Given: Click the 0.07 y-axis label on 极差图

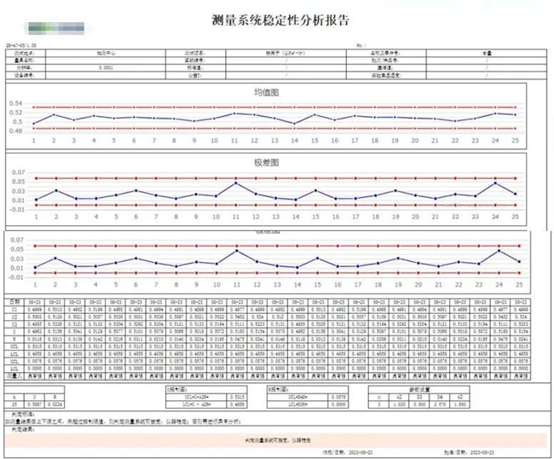Looking at the screenshot, I should [16, 171].
